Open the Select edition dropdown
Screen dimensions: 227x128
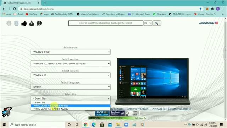71,75
